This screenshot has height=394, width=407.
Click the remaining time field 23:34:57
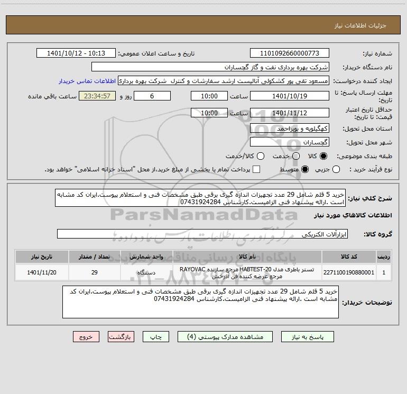tap(97, 96)
